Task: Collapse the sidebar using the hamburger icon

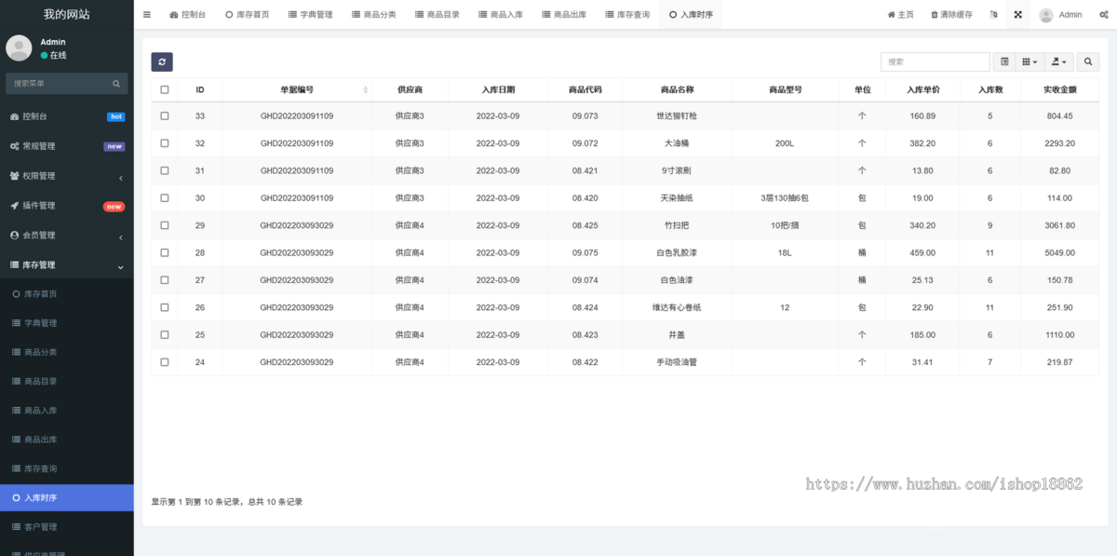Action: tap(146, 14)
